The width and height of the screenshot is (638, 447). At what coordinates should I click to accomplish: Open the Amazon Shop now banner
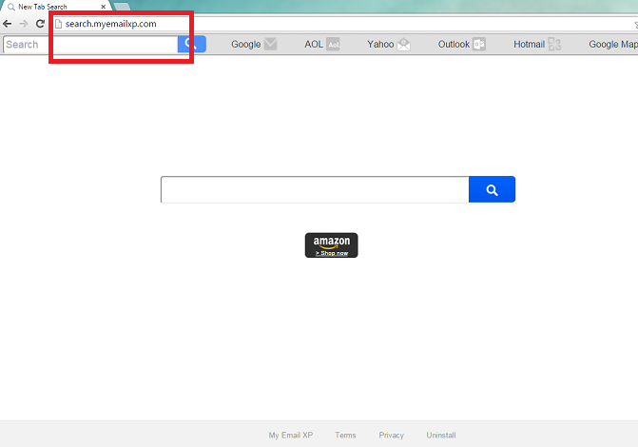tap(331, 245)
